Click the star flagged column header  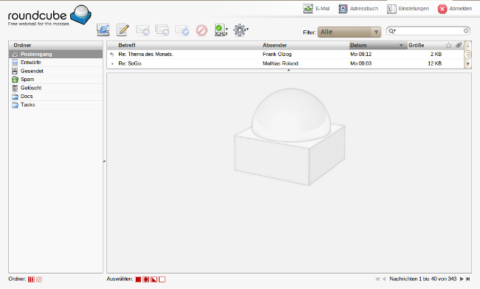coord(448,45)
